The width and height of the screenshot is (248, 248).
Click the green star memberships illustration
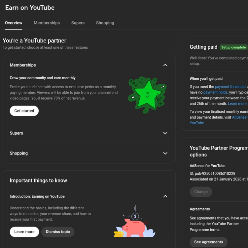[x=147, y=95]
